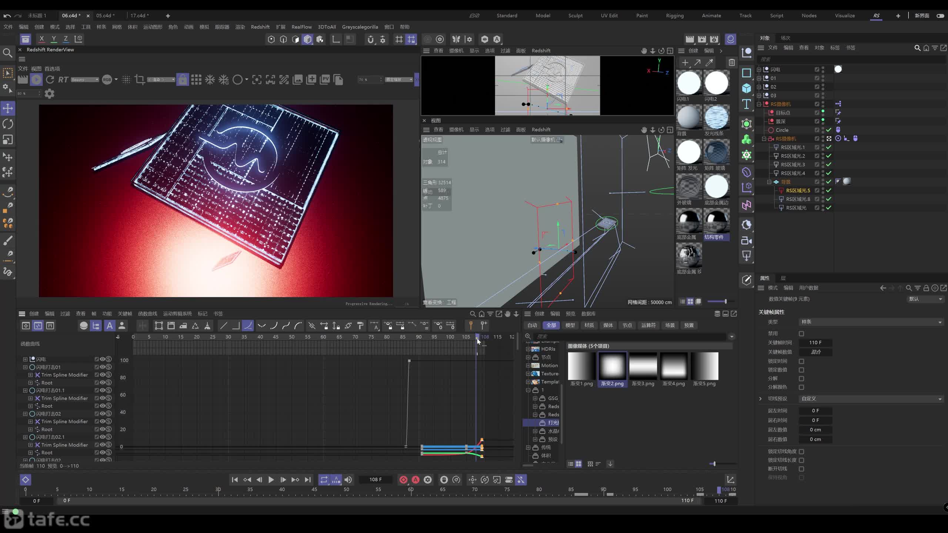Click the play forward button

click(271, 480)
